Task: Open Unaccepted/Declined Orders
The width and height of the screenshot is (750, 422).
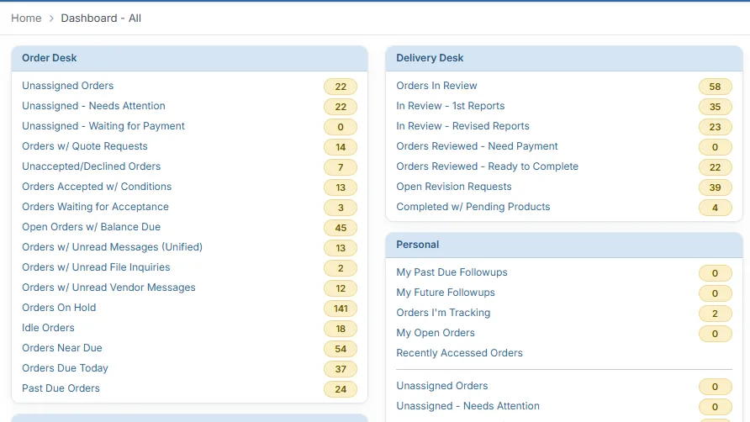Action: (92, 166)
